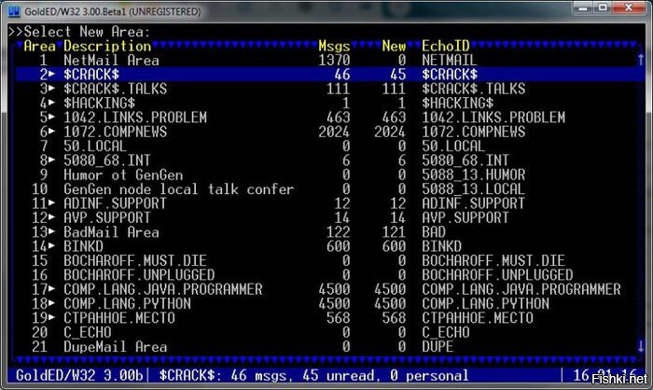Click the GoldED icon in the title bar
The image size is (653, 390).
pyautogui.click(x=12, y=9)
